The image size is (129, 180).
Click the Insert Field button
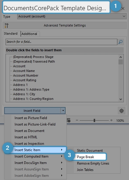pyautogui.click(x=33, y=111)
